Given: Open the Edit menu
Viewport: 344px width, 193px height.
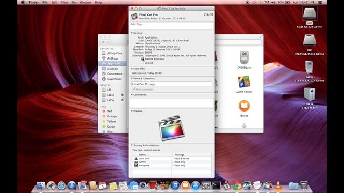Looking at the screenshot, I should (54, 2).
